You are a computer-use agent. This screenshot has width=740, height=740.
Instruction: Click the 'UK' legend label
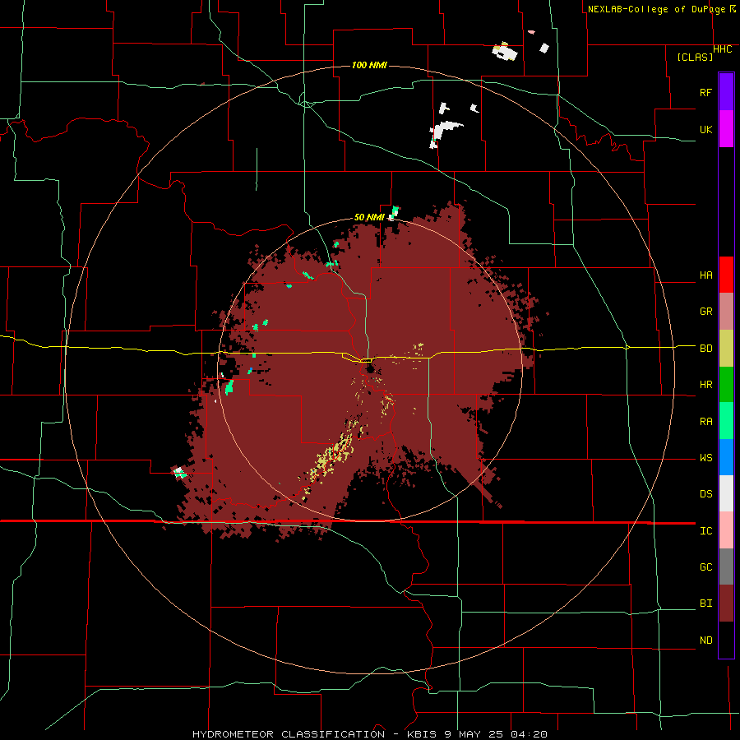[x=705, y=129]
